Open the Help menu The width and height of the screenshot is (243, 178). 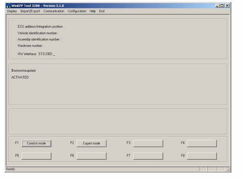(93, 11)
